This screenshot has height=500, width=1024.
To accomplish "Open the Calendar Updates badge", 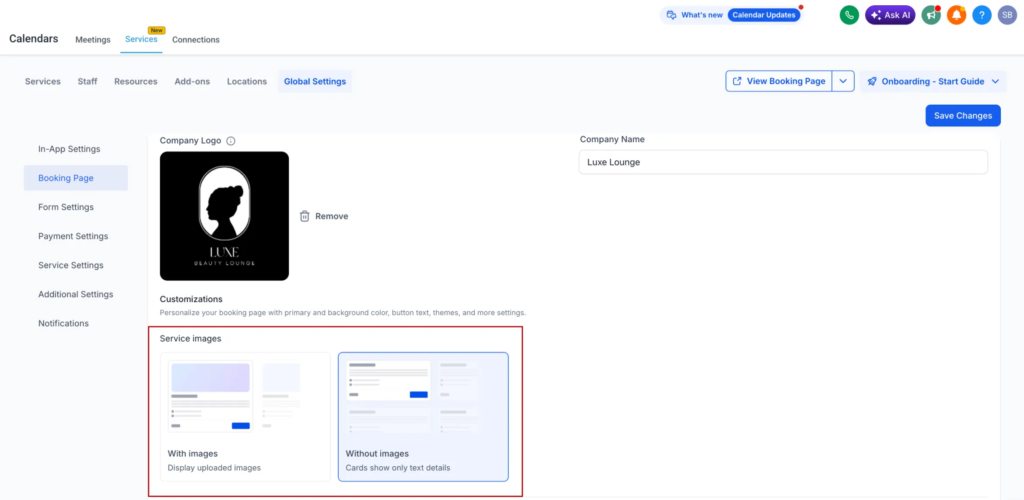I will click(x=764, y=14).
